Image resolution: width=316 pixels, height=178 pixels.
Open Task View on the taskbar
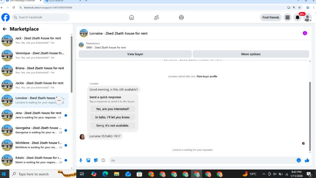coord(82,174)
